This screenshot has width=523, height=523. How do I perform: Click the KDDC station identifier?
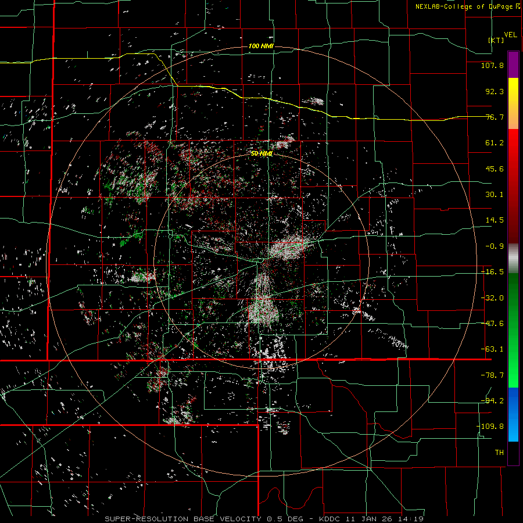pos(329,519)
